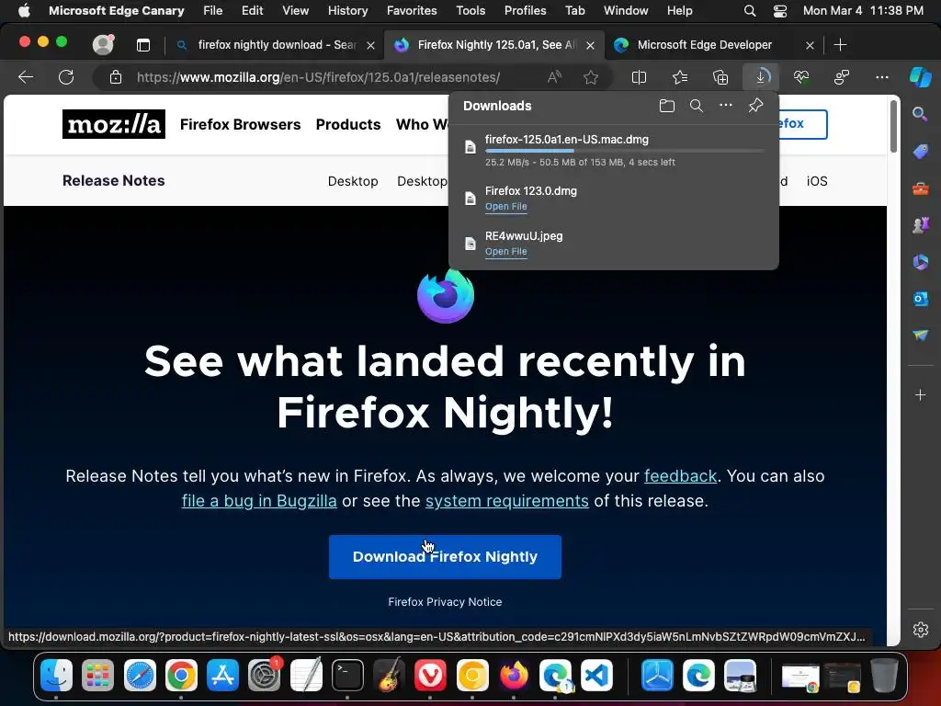This screenshot has width=941, height=706.
Task: Click the Downloads toolbar button
Action: [x=760, y=77]
